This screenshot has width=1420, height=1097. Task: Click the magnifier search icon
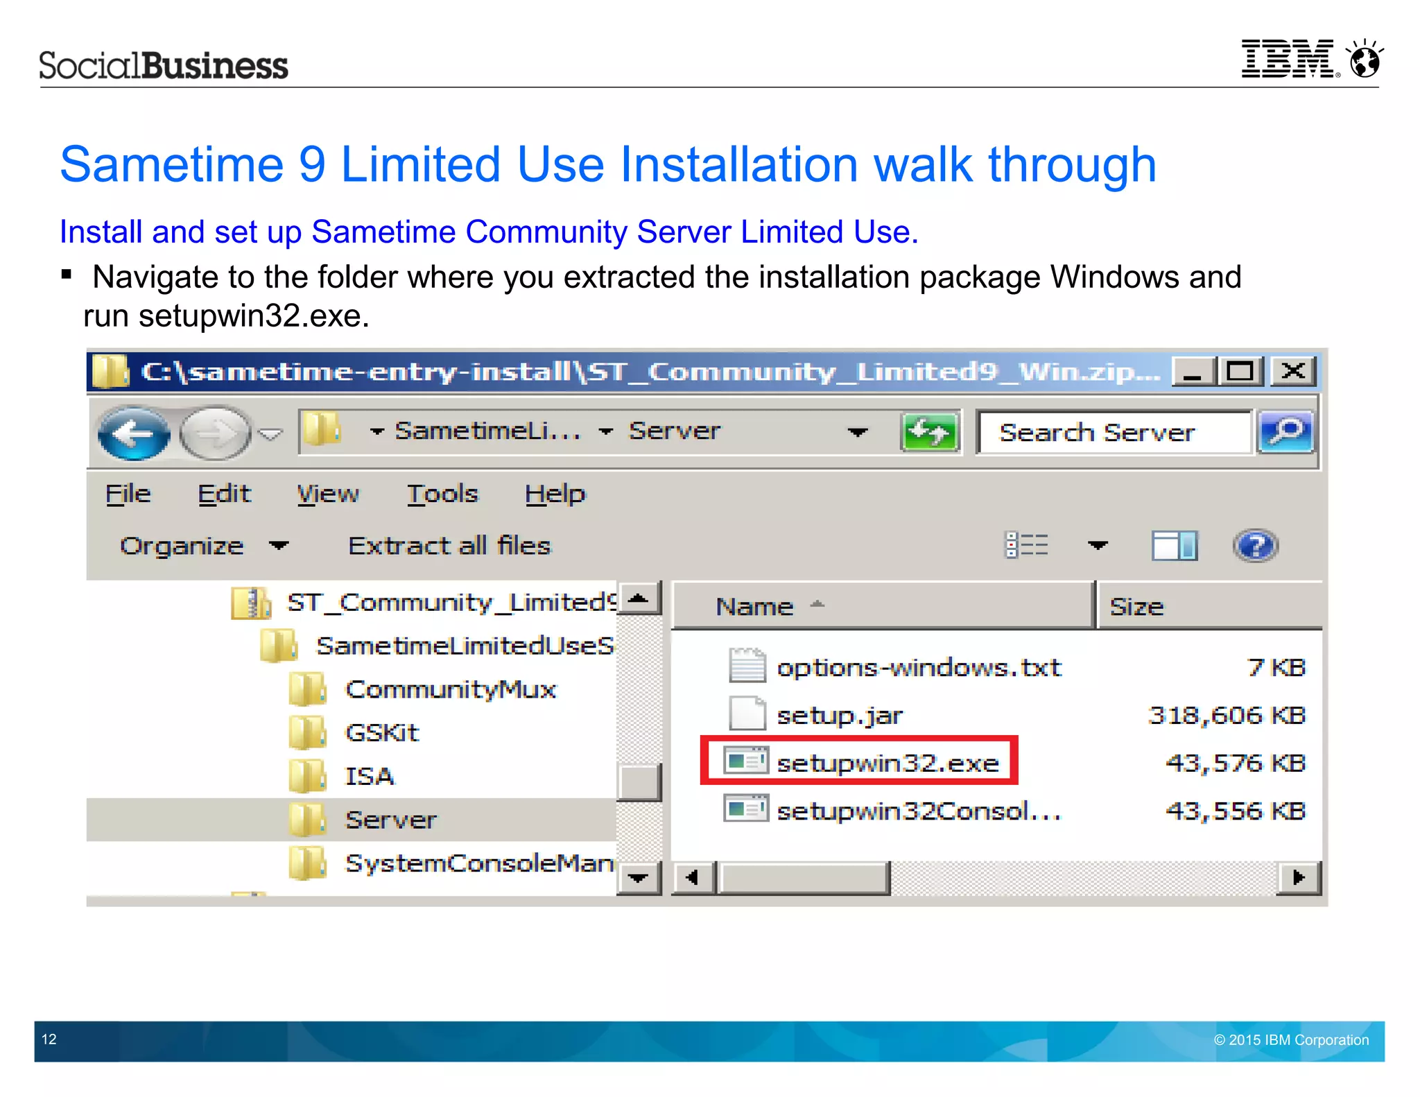pyautogui.click(x=1286, y=432)
